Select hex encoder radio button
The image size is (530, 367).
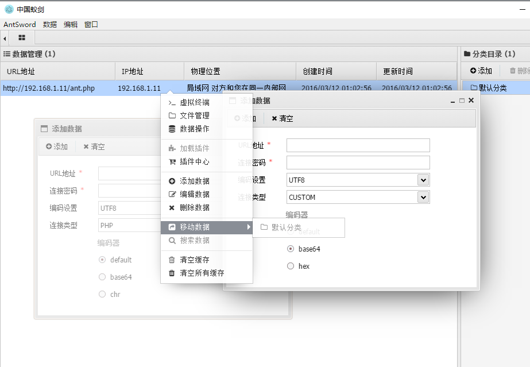(x=291, y=266)
